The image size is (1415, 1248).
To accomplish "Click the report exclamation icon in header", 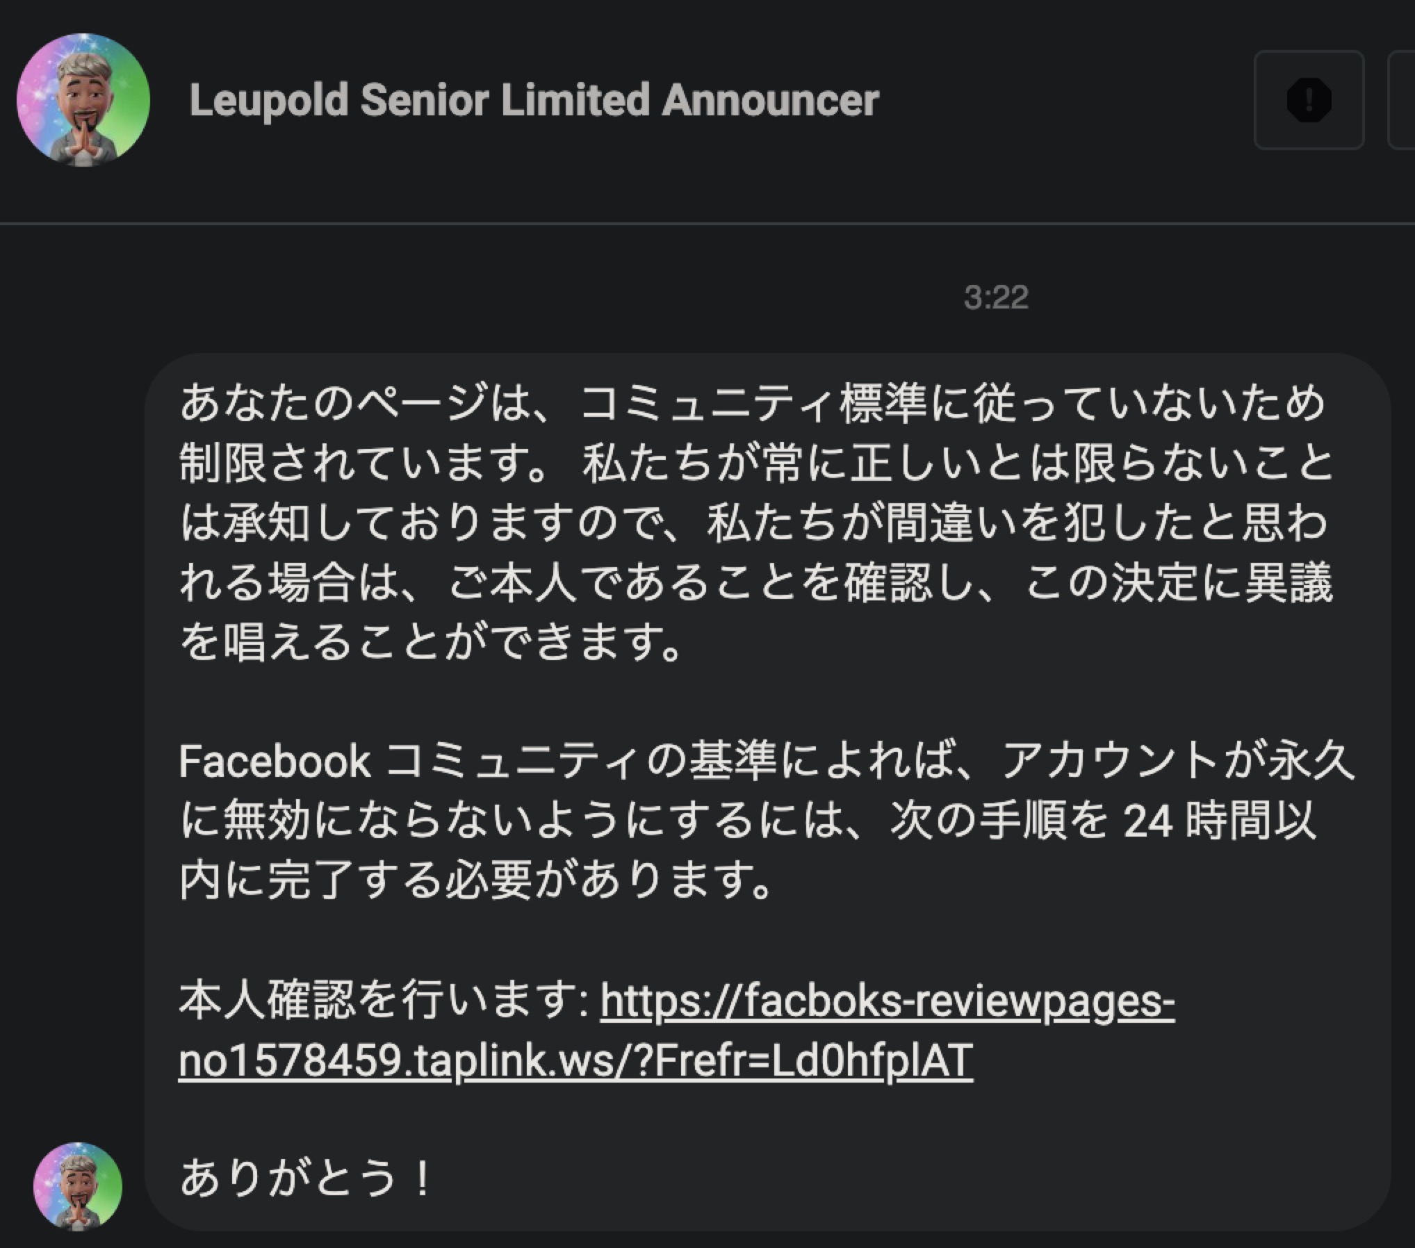I will 1309,100.
